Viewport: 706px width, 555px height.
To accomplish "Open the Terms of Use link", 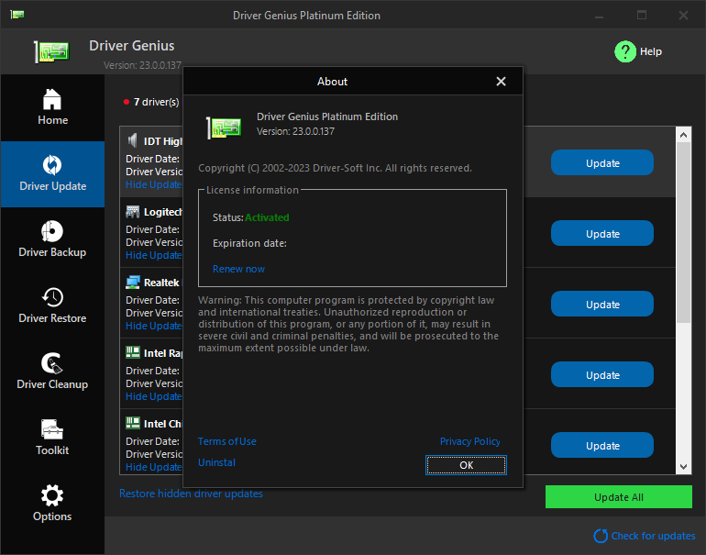I will 227,441.
